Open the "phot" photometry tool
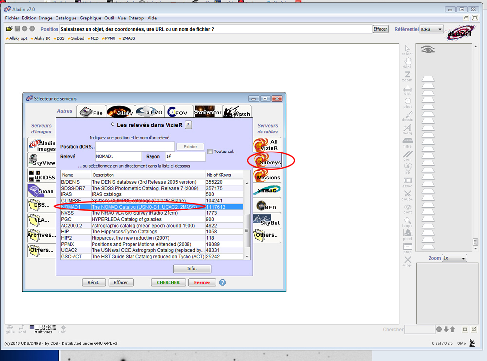This screenshot has height=361, width=487. (407, 101)
